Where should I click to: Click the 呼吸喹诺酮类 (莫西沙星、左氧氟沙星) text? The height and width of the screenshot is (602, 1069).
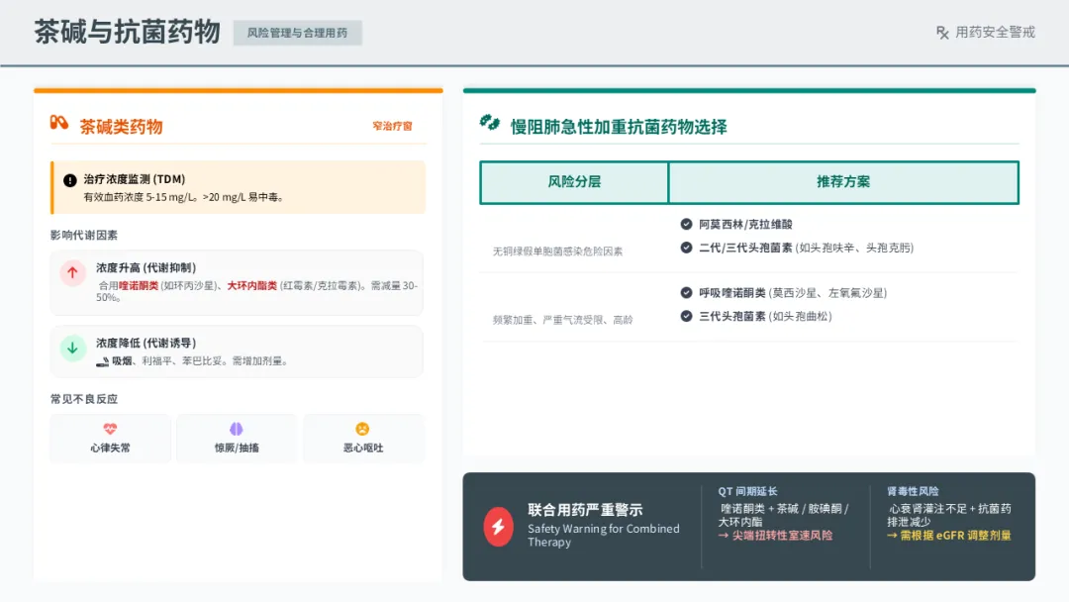(793, 293)
